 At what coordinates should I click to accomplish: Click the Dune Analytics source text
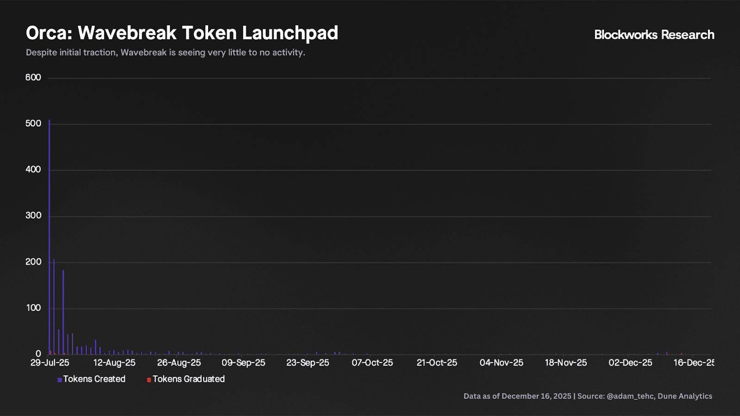click(x=685, y=396)
